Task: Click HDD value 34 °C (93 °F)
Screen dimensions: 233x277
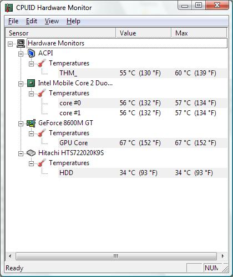Action: point(138,173)
